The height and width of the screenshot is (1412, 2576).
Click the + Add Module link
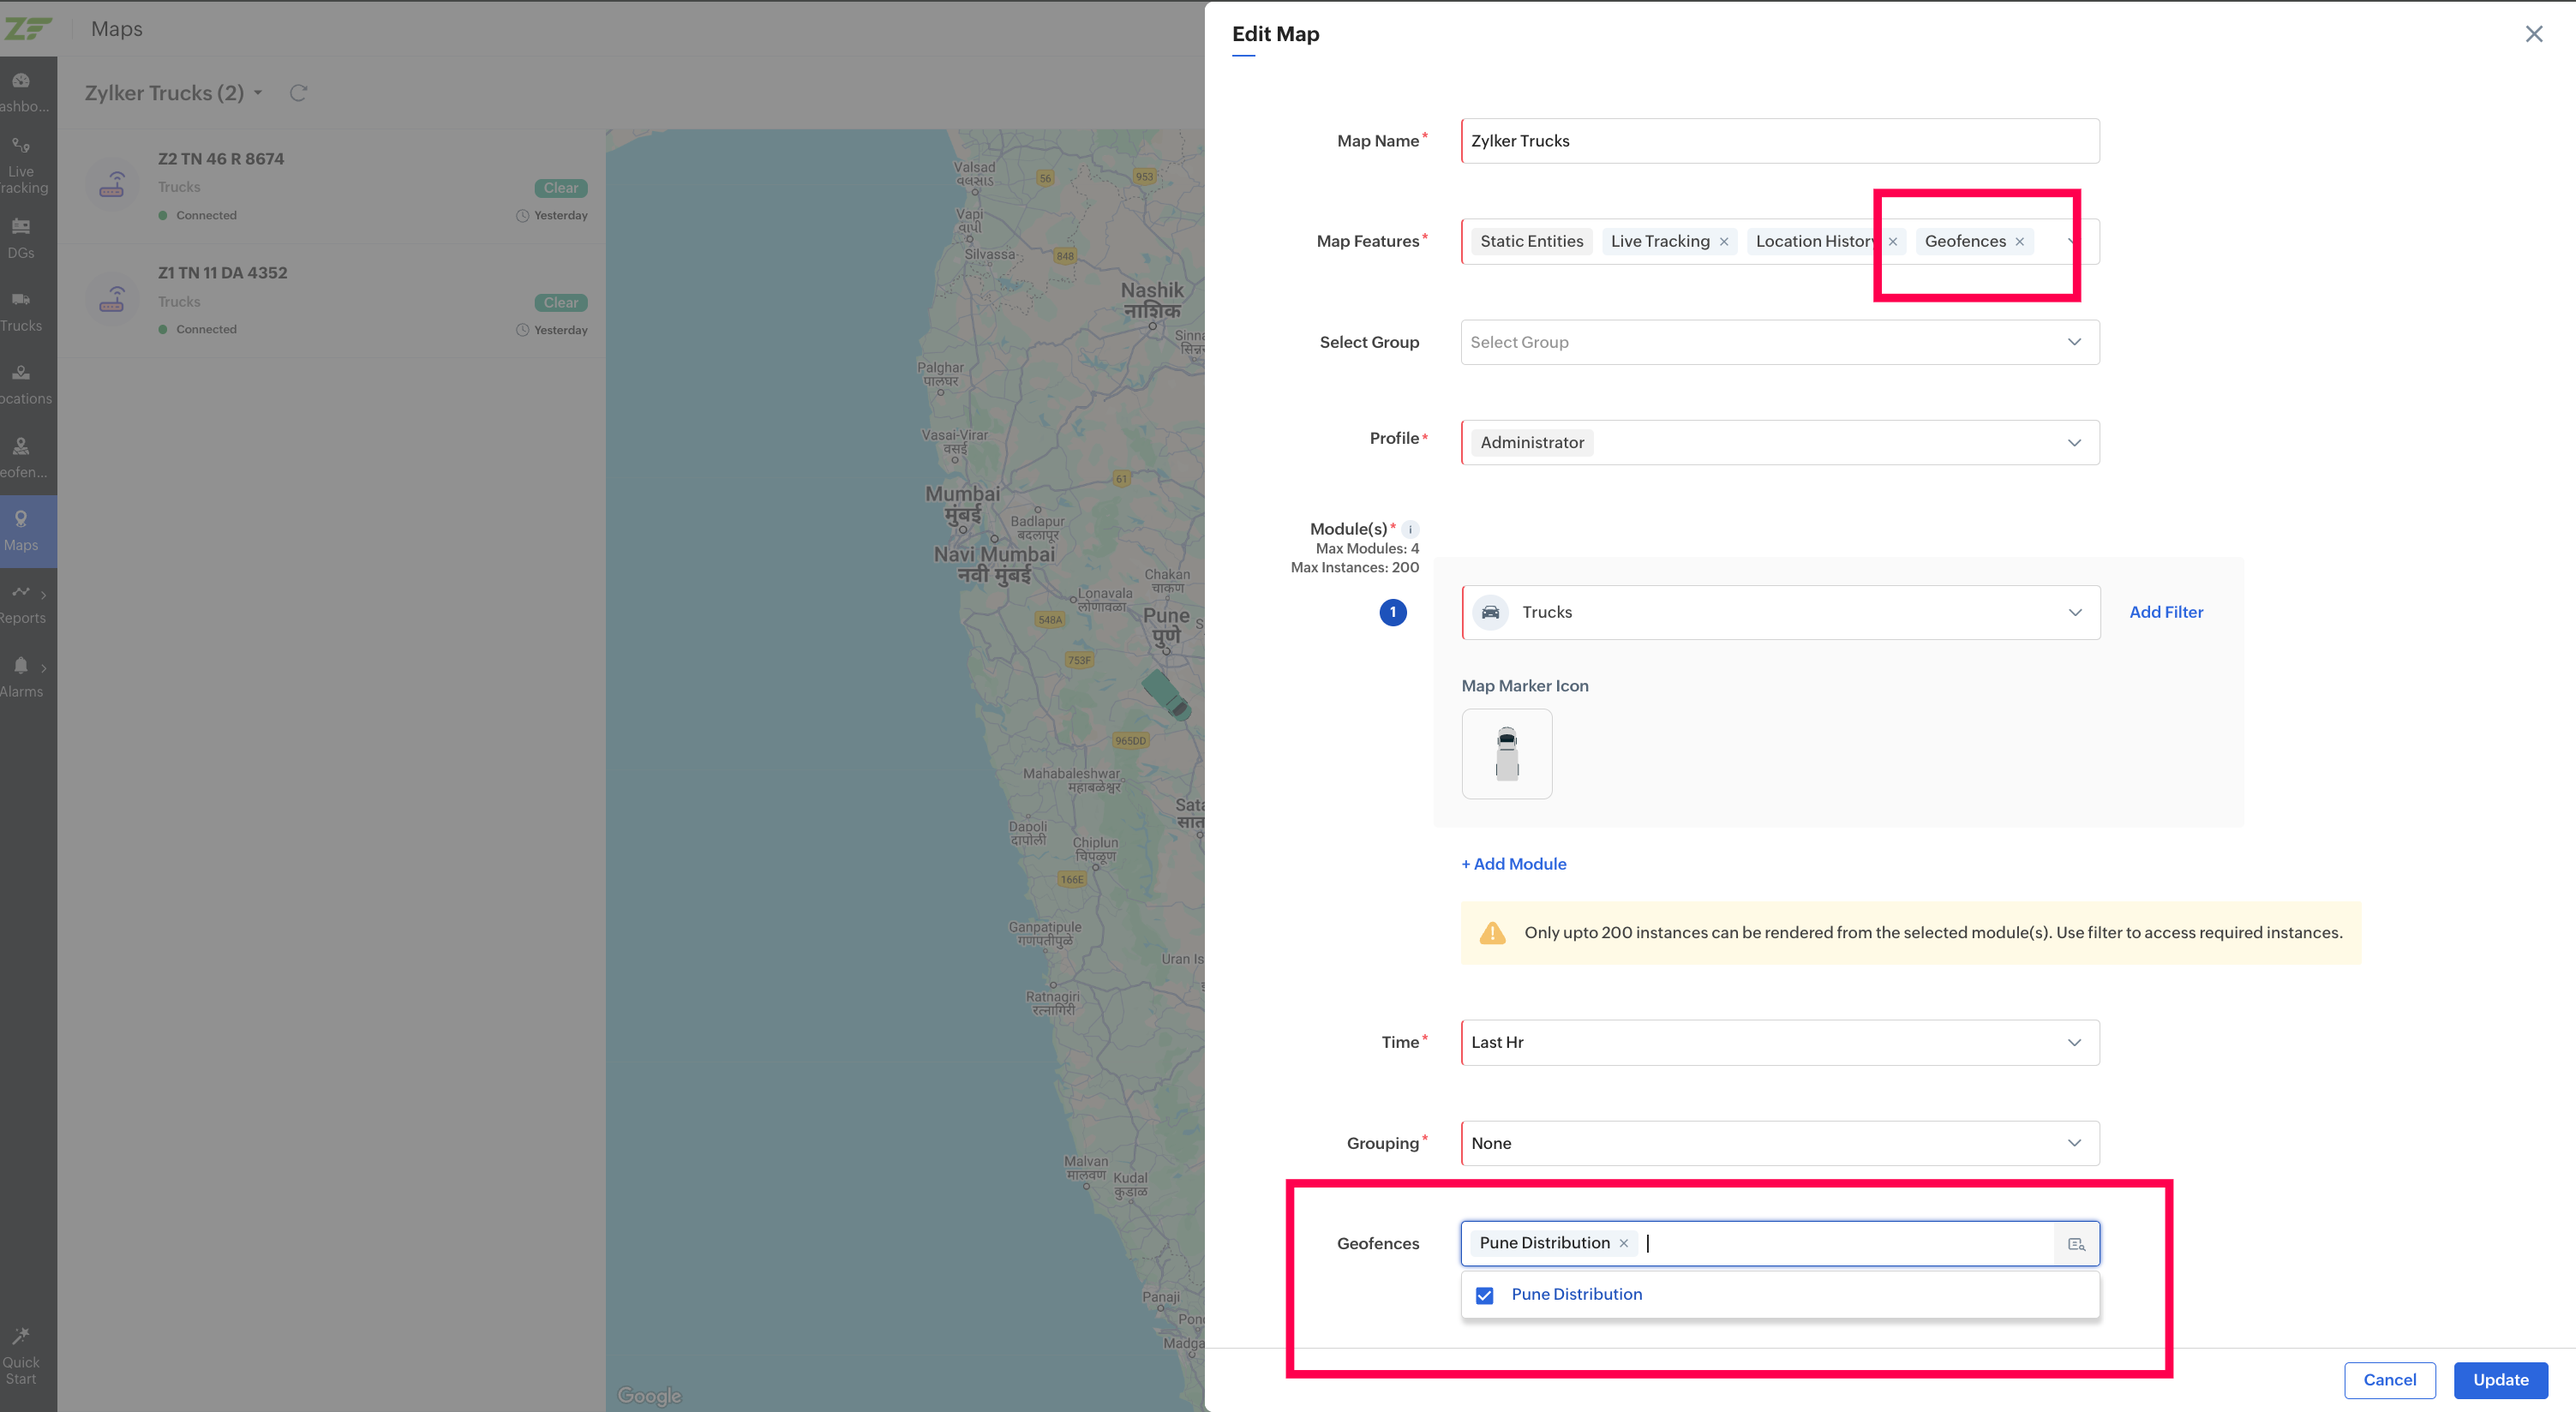[x=1514, y=864]
